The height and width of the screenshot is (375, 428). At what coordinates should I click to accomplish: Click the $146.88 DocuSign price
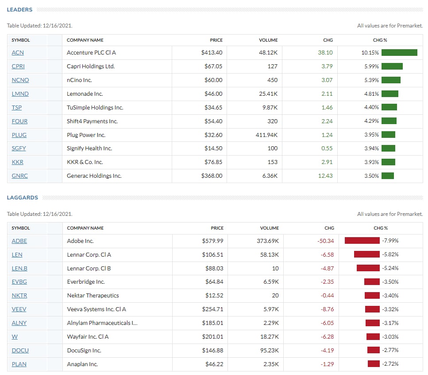tap(212, 351)
